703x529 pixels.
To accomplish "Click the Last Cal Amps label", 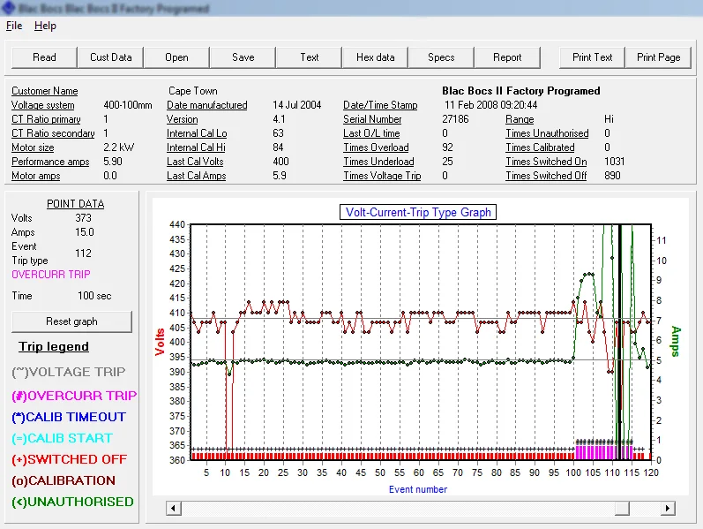I will [197, 176].
